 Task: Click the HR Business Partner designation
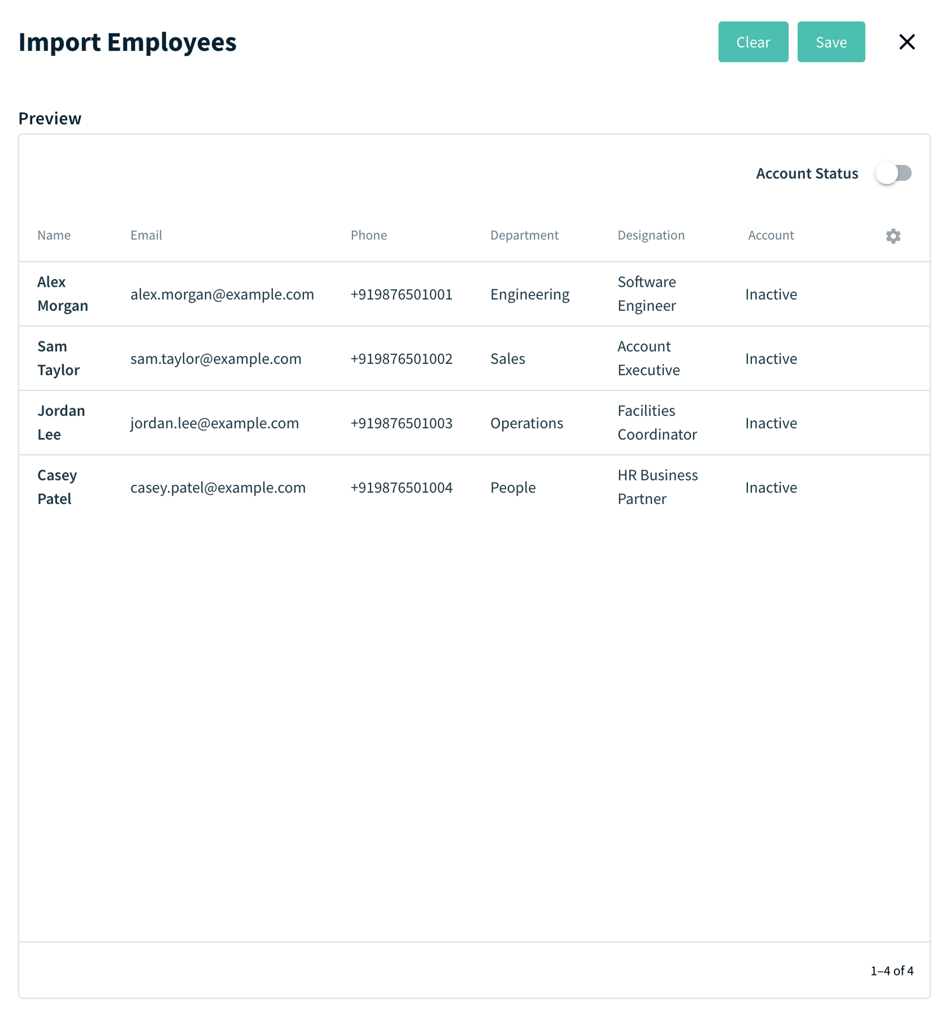click(x=658, y=487)
